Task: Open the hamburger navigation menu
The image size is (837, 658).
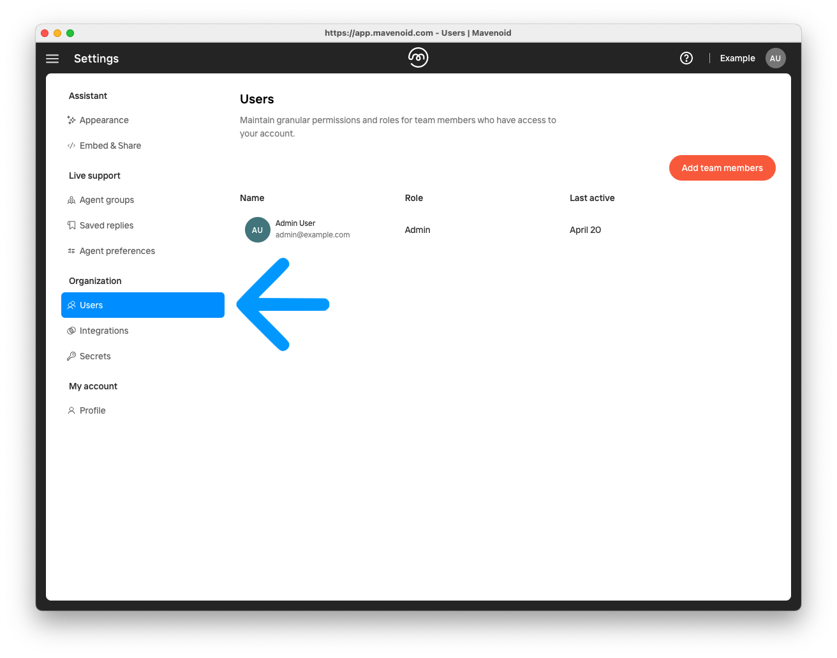Action: point(52,59)
